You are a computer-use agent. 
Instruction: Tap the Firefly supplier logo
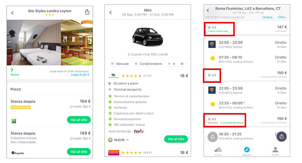tap(139, 131)
